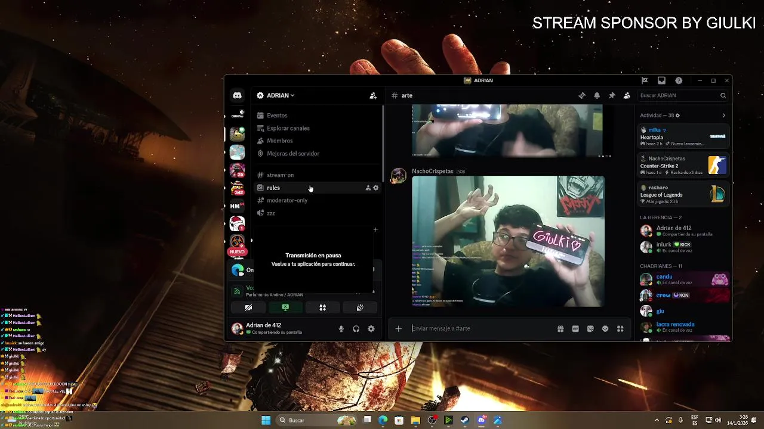Image resolution: width=764 pixels, height=429 pixels.
Task: Open miika Heartopia activity card
Action: pyautogui.click(x=683, y=136)
